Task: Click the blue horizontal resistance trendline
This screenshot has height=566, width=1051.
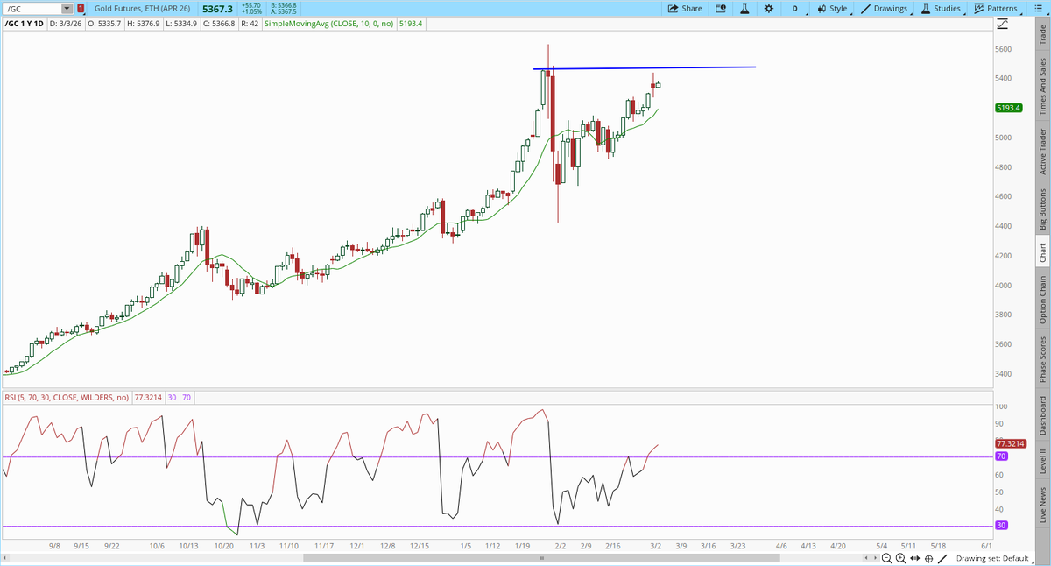Action: 644,67
